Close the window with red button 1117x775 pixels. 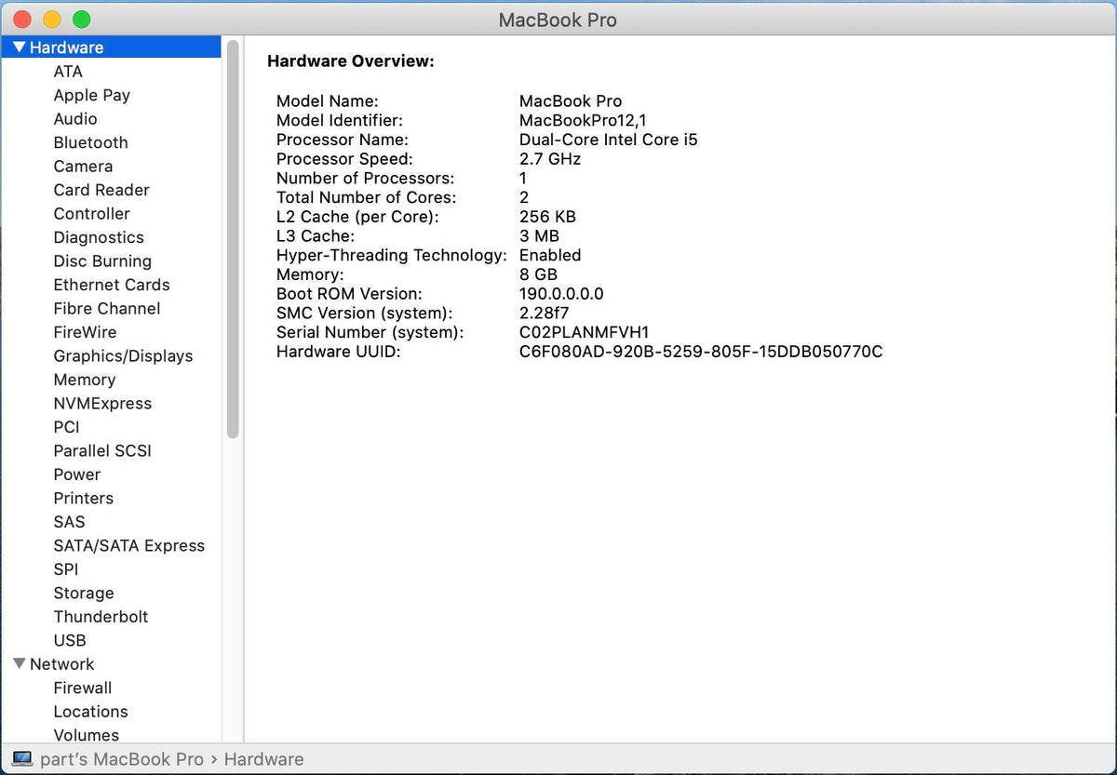pyautogui.click(x=22, y=19)
